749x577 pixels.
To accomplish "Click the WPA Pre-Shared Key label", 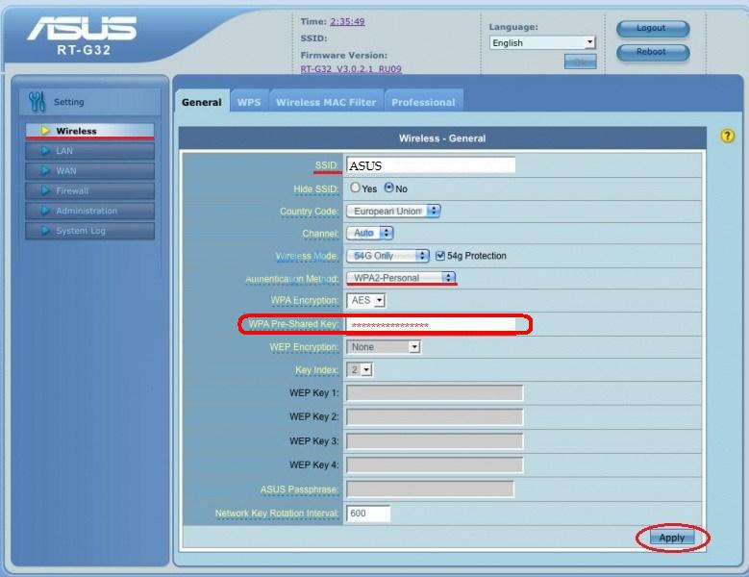I will (293, 324).
